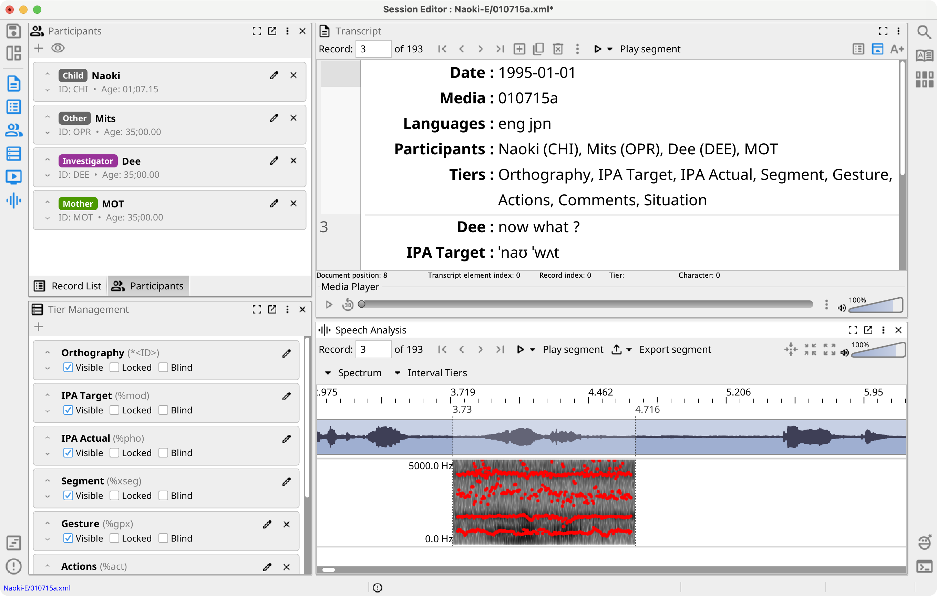
Task: Open Participants panel three-dot menu
Action: point(287,31)
